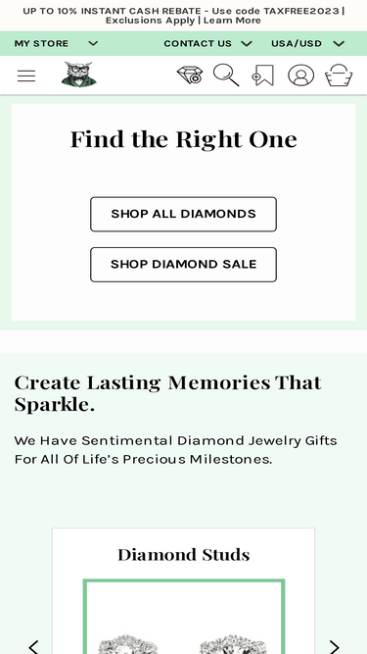367x654 pixels.
Task: Open the user account icon
Action: 300,75
